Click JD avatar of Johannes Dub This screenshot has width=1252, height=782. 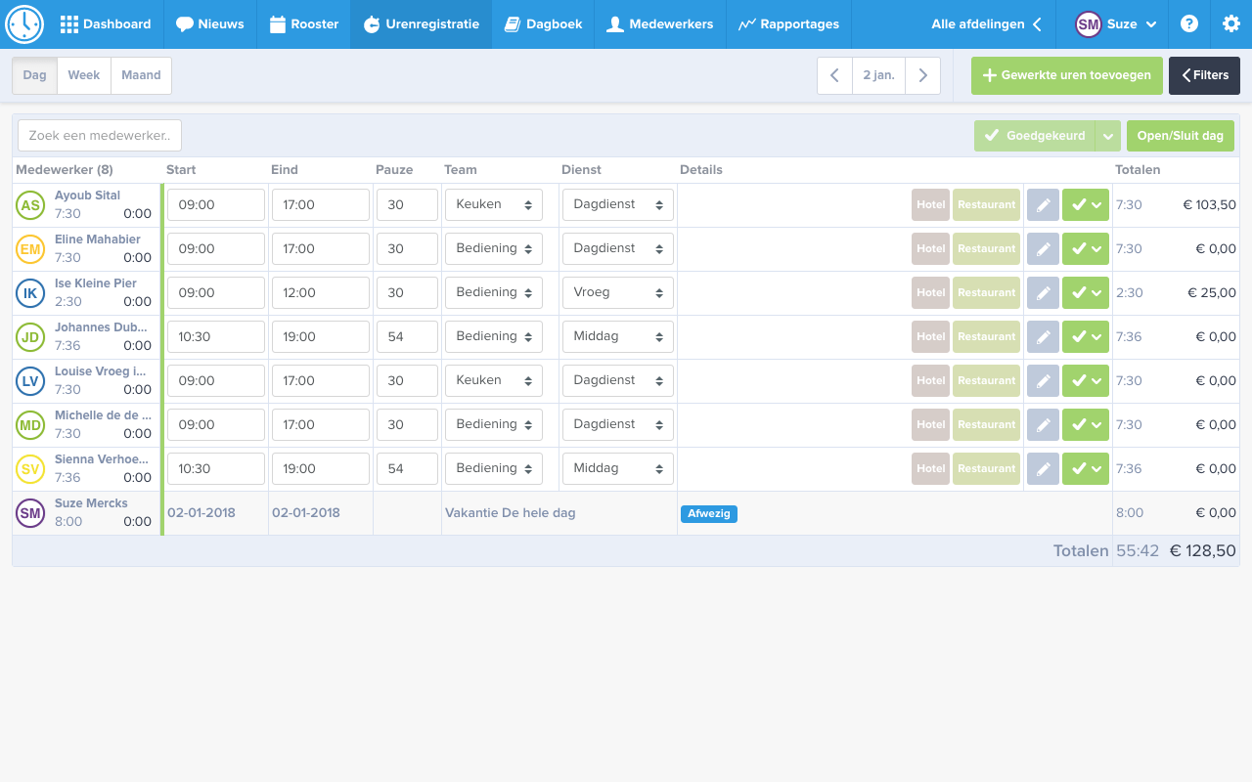click(x=30, y=337)
